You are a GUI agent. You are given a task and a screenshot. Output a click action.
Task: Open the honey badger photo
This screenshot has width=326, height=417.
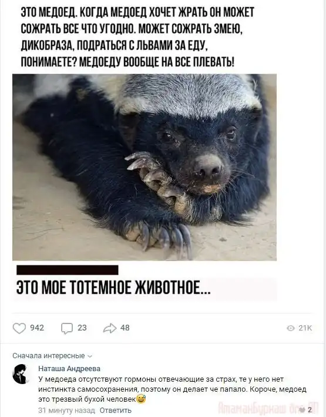144,167
